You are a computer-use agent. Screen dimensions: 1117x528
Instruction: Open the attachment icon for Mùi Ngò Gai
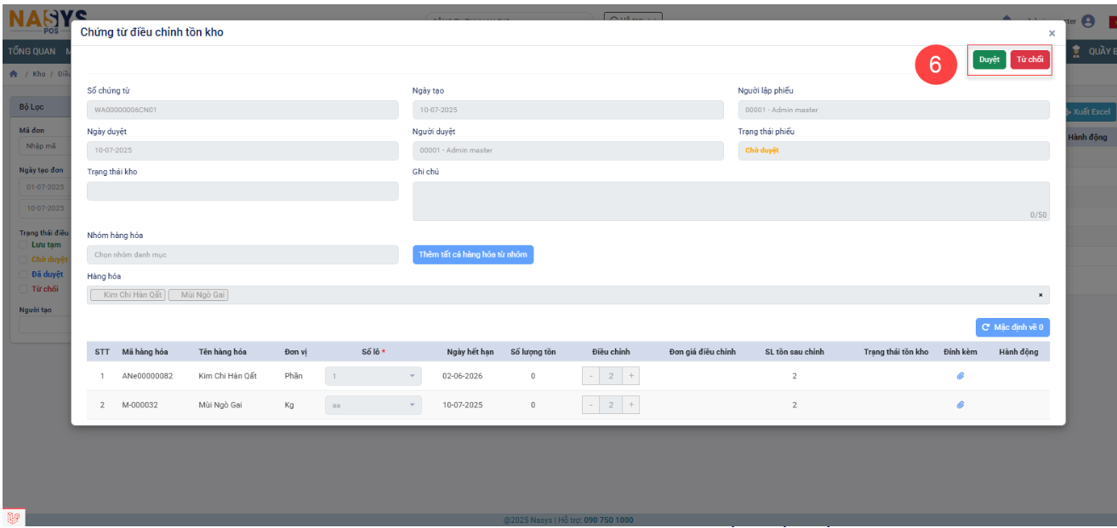(960, 405)
